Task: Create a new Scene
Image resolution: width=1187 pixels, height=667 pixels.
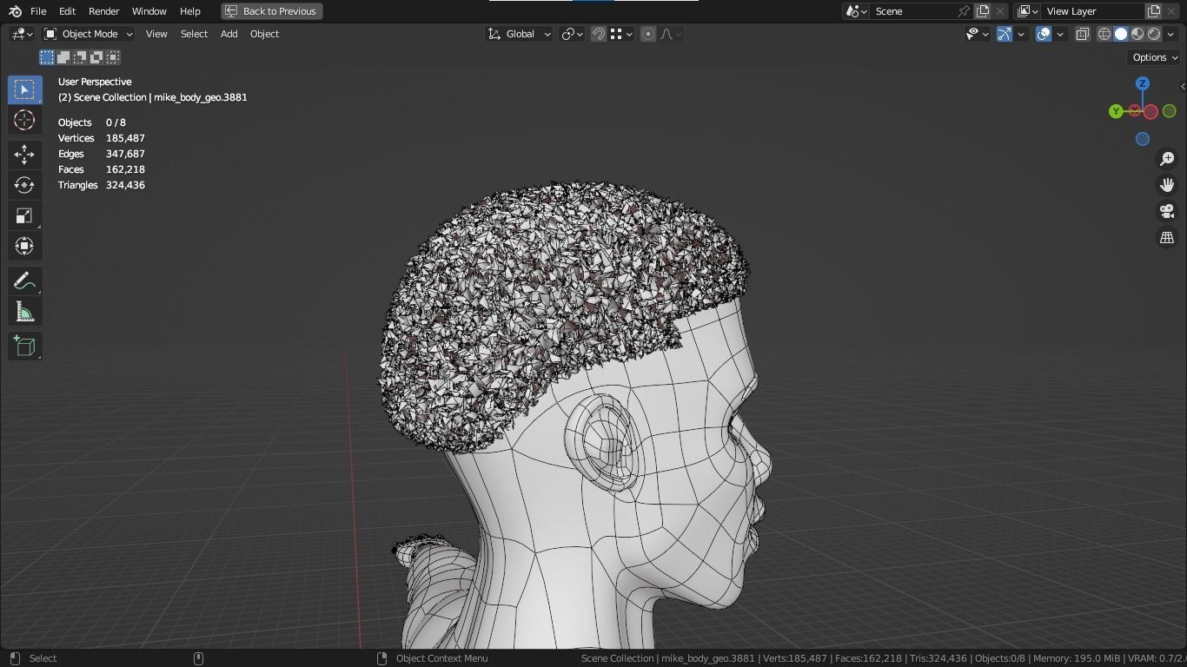Action: pos(983,11)
